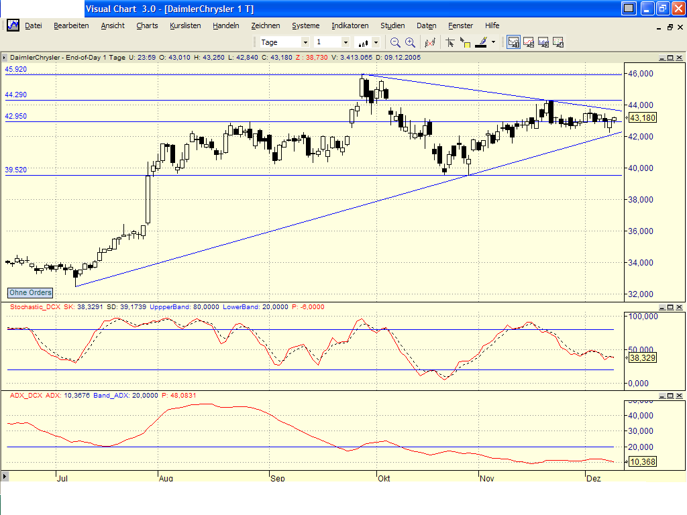
Task: Open the Indikatoren menu
Action: (350, 25)
